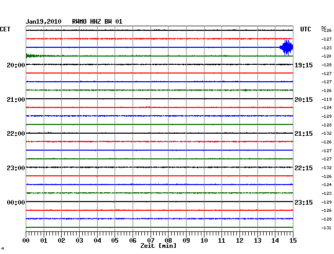Select the 00:00 CET time label
The width and height of the screenshot is (334, 254).
(16, 202)
